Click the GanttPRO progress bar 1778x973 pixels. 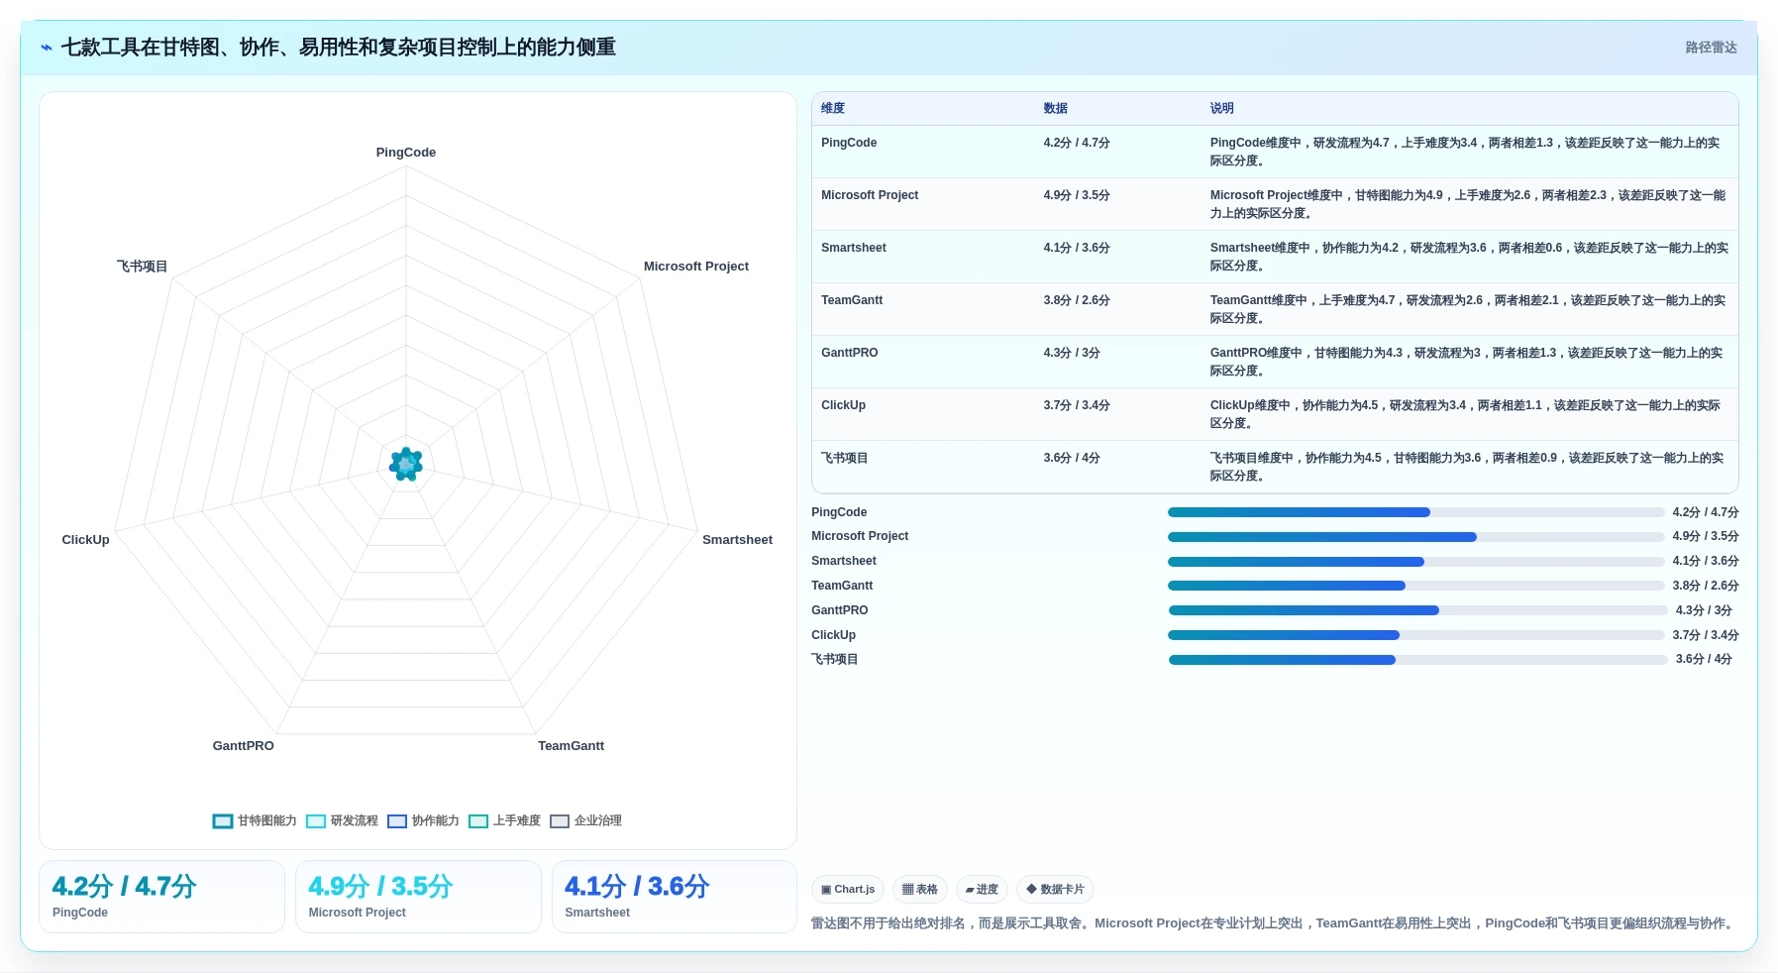pyautogui.click(x=1417, y=610)
